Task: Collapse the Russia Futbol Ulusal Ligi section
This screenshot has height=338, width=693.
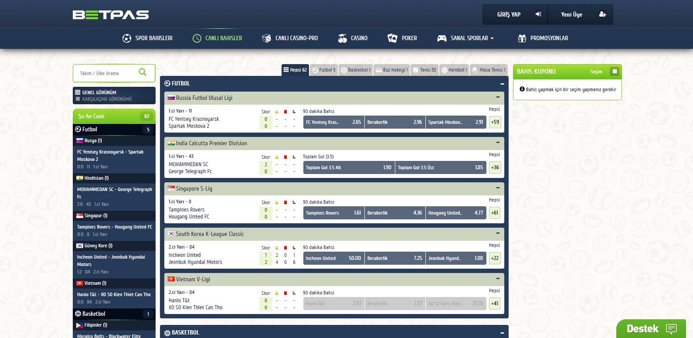Action: point(498,98)
